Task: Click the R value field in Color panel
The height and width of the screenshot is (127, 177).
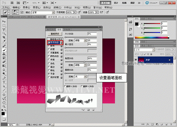Action: [164, 24]
